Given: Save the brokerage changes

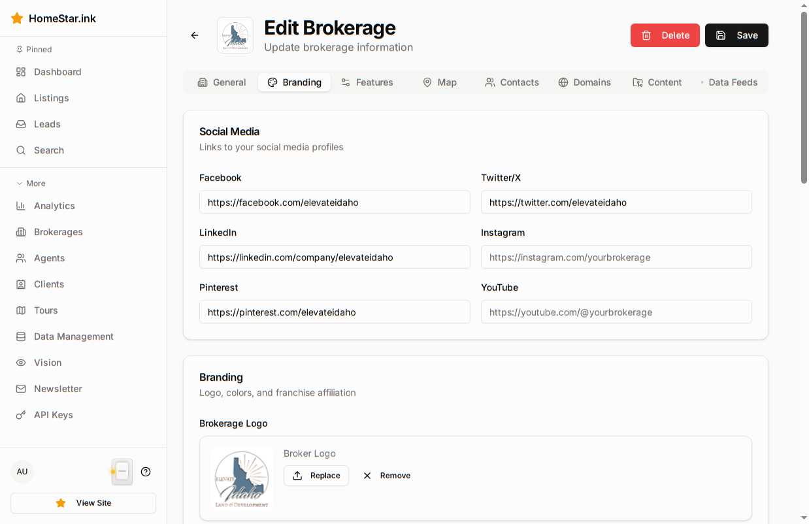Looking at the screenshot, I should (736, 35).
